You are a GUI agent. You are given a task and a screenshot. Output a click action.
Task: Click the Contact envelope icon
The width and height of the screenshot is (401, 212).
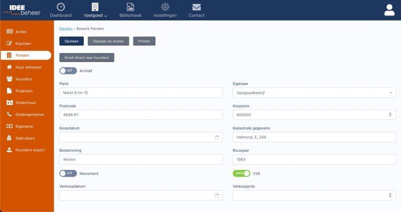click(196, 7)
